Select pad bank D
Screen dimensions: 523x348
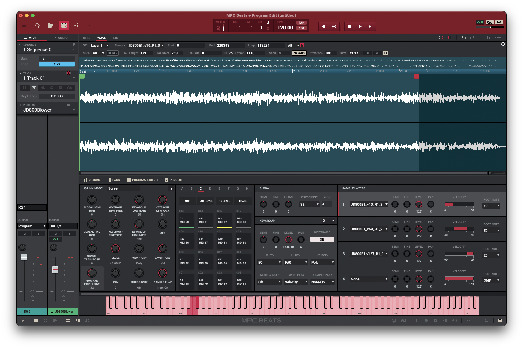pyautogui.click(x=210, y=188)
